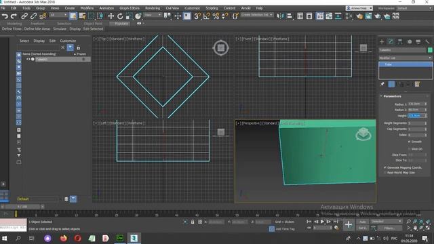Open the Selected key filter dropdown
434x244 pixels.
[x=386, y=222]
